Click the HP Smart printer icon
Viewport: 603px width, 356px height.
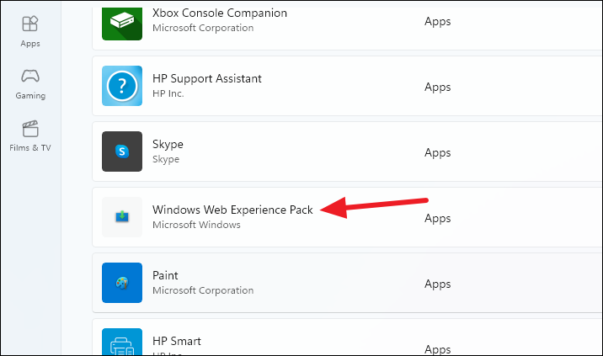coord(122,342)
